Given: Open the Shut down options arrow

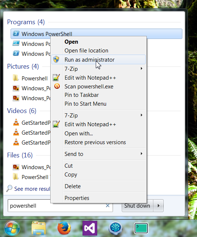Looking at the screenshot, I should point(158,206).
